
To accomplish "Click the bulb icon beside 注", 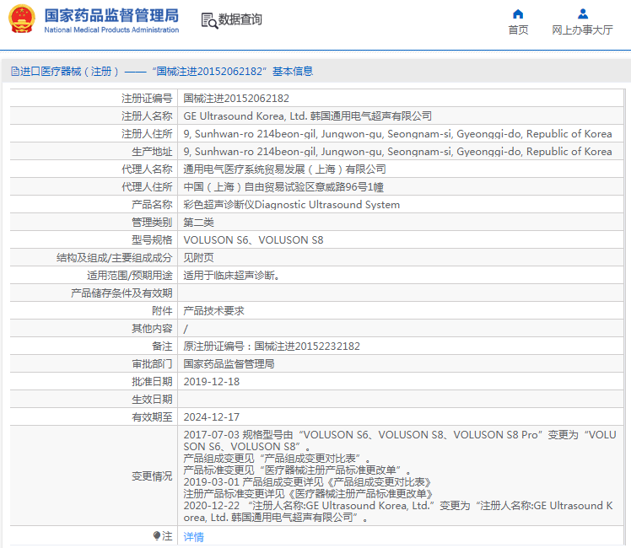I will pyautogui.click(x=157, y=536).
